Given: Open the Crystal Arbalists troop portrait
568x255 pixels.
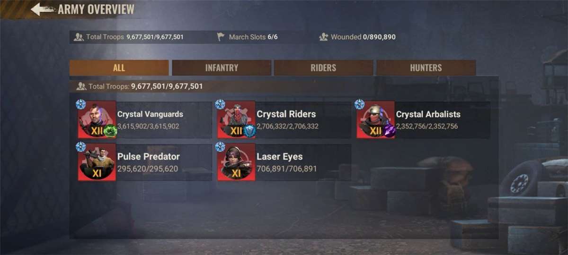Looking at the screenshot, I should 376,119.
